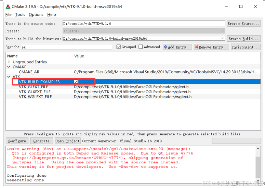This screenshot has width=265, height=188.
Task: Open the build binaries path dropdown
Action: [222, 38]
